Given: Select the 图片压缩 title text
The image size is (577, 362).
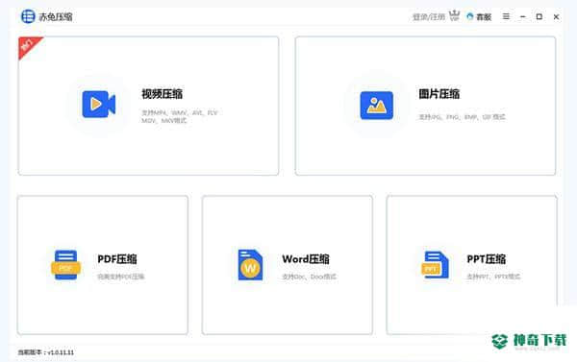Looking at the screenshot, I should pos(439,94).
